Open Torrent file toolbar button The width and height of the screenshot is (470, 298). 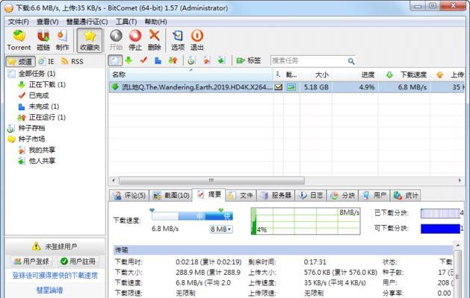[x=19, y=40]
